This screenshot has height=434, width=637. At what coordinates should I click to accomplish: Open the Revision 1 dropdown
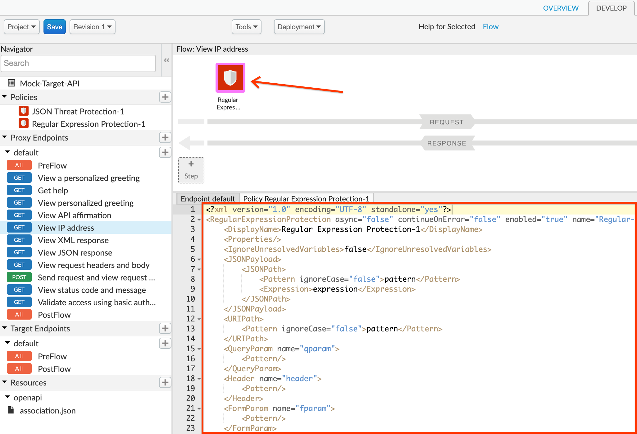tap(92, 27)
